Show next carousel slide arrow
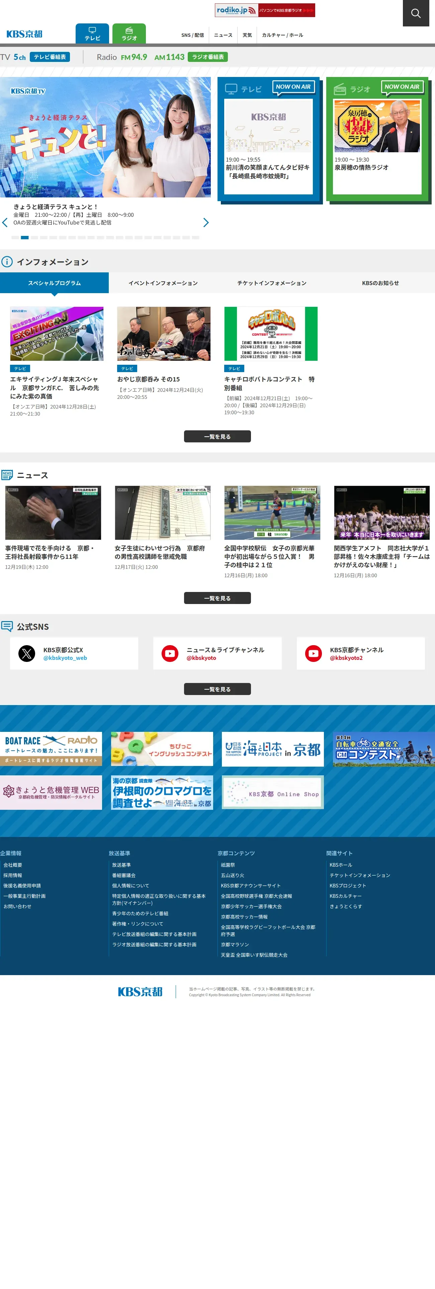Image resolution: width=435 pixels, height=1289 pixels. [206, 223]
